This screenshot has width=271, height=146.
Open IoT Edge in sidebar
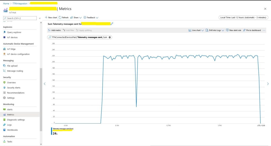coord(11,49)
